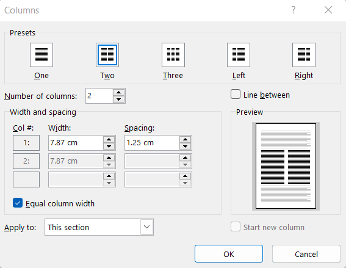Click the column 1 Spacing input field
Screen dimensions: 346x268
point(153,143)
